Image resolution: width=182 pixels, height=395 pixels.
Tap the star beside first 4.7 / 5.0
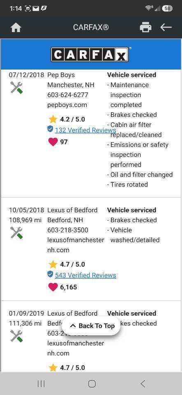click(53, 264)
